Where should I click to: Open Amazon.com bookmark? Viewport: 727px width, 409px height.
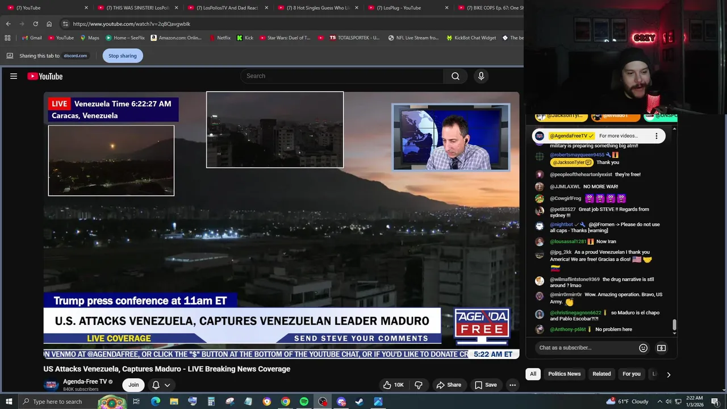pos(176,38)
